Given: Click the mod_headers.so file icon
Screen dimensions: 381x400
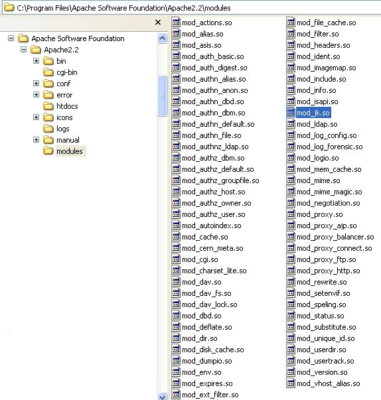Looking at the screenshot, I should point(291,45).
